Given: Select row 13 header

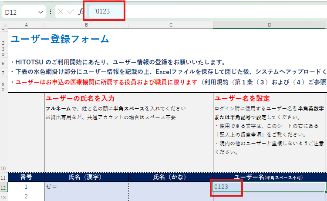Looking at the screenshot, I should [x=4, y=196].
